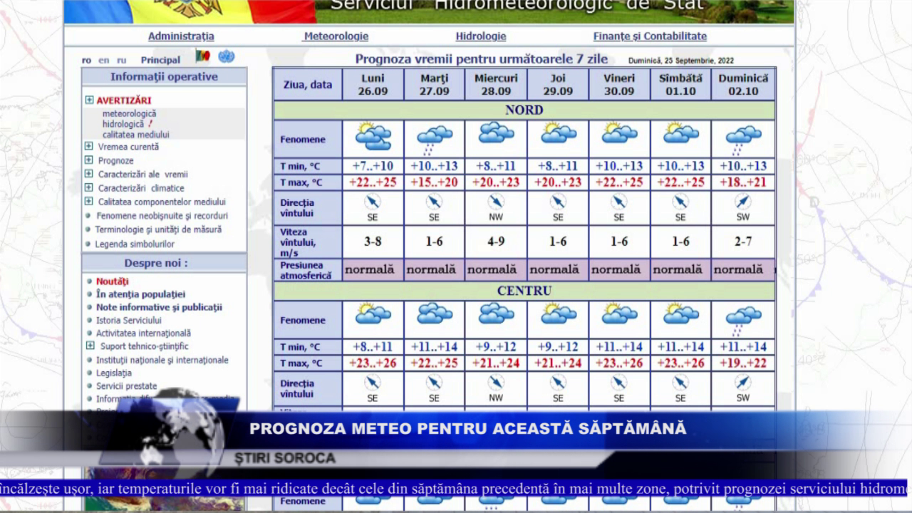Expand the AVERTIZĂRI section
The height and width of the screenshot is (513, 912).
tap(90, 100)
